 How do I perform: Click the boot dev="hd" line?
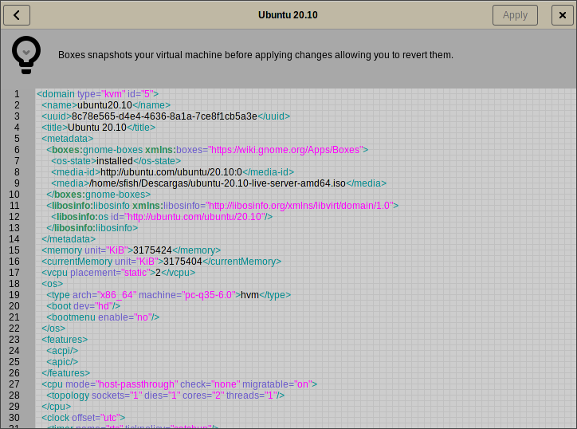coord(84,306)
